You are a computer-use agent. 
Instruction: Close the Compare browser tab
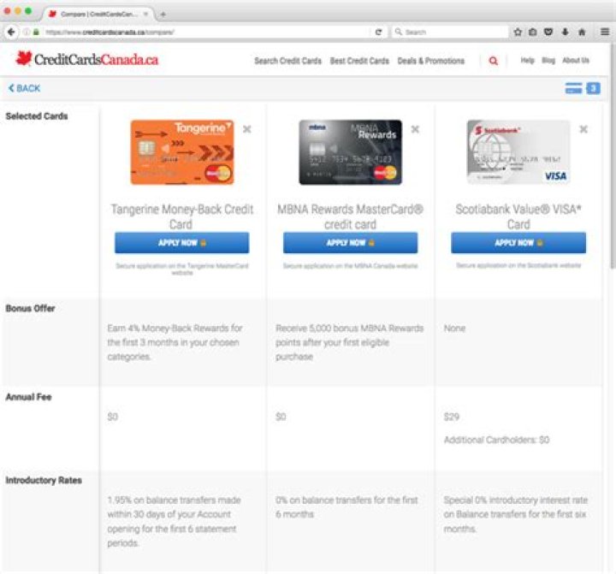click(145, 15)
